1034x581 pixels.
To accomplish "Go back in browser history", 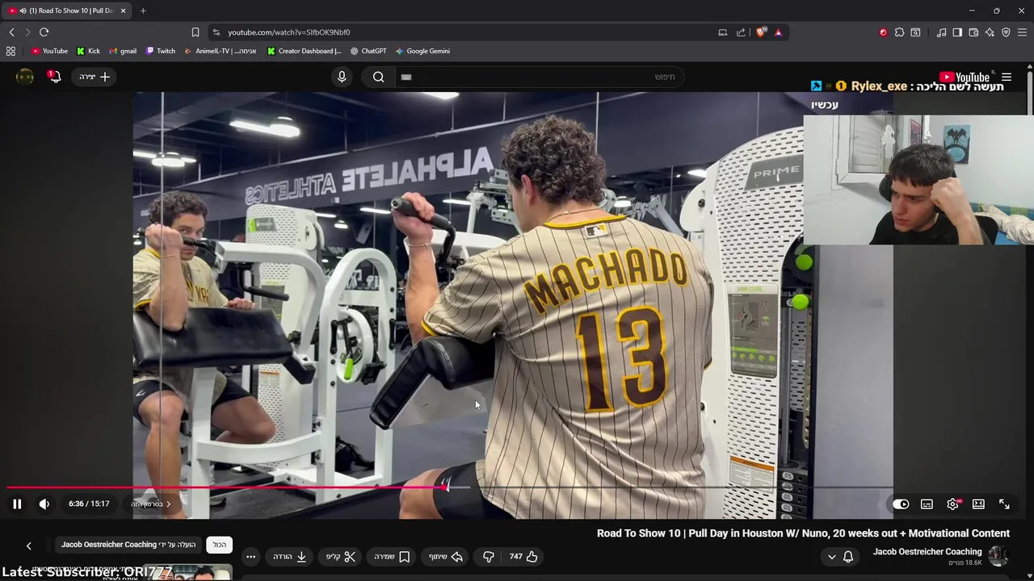I will 11,32.
